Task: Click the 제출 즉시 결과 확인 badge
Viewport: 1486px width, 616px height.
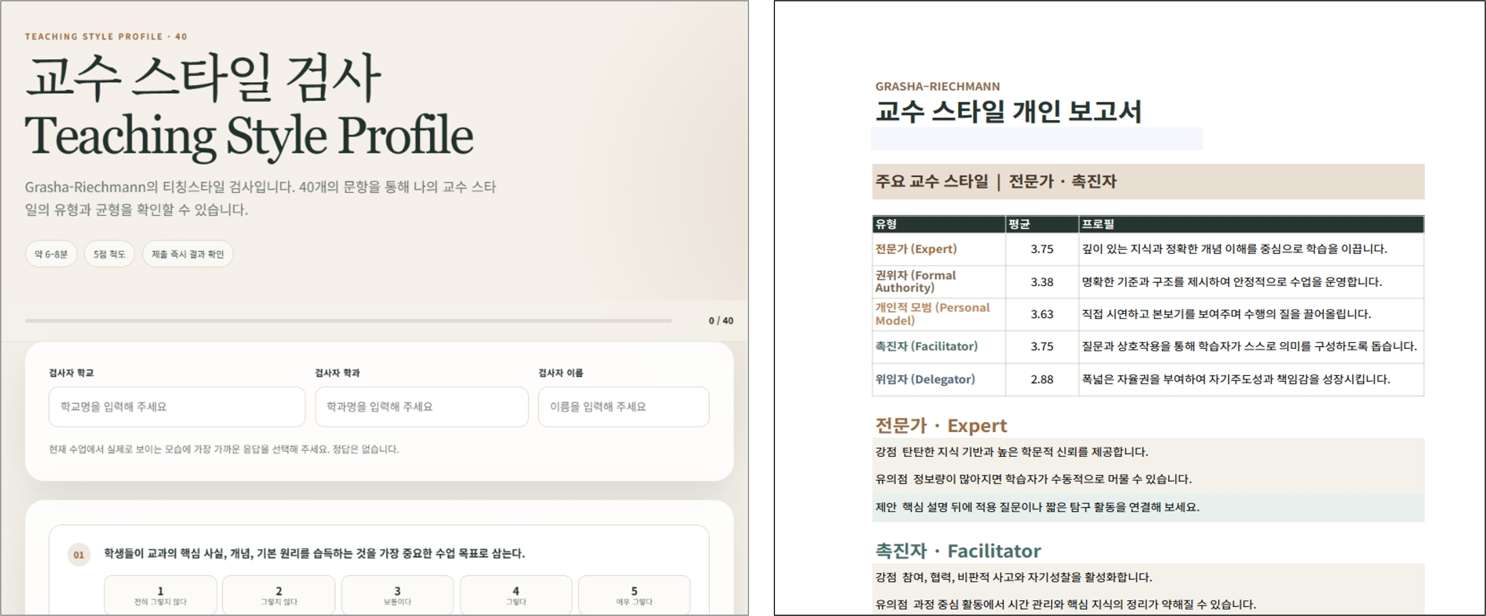Action: point(187,254)
